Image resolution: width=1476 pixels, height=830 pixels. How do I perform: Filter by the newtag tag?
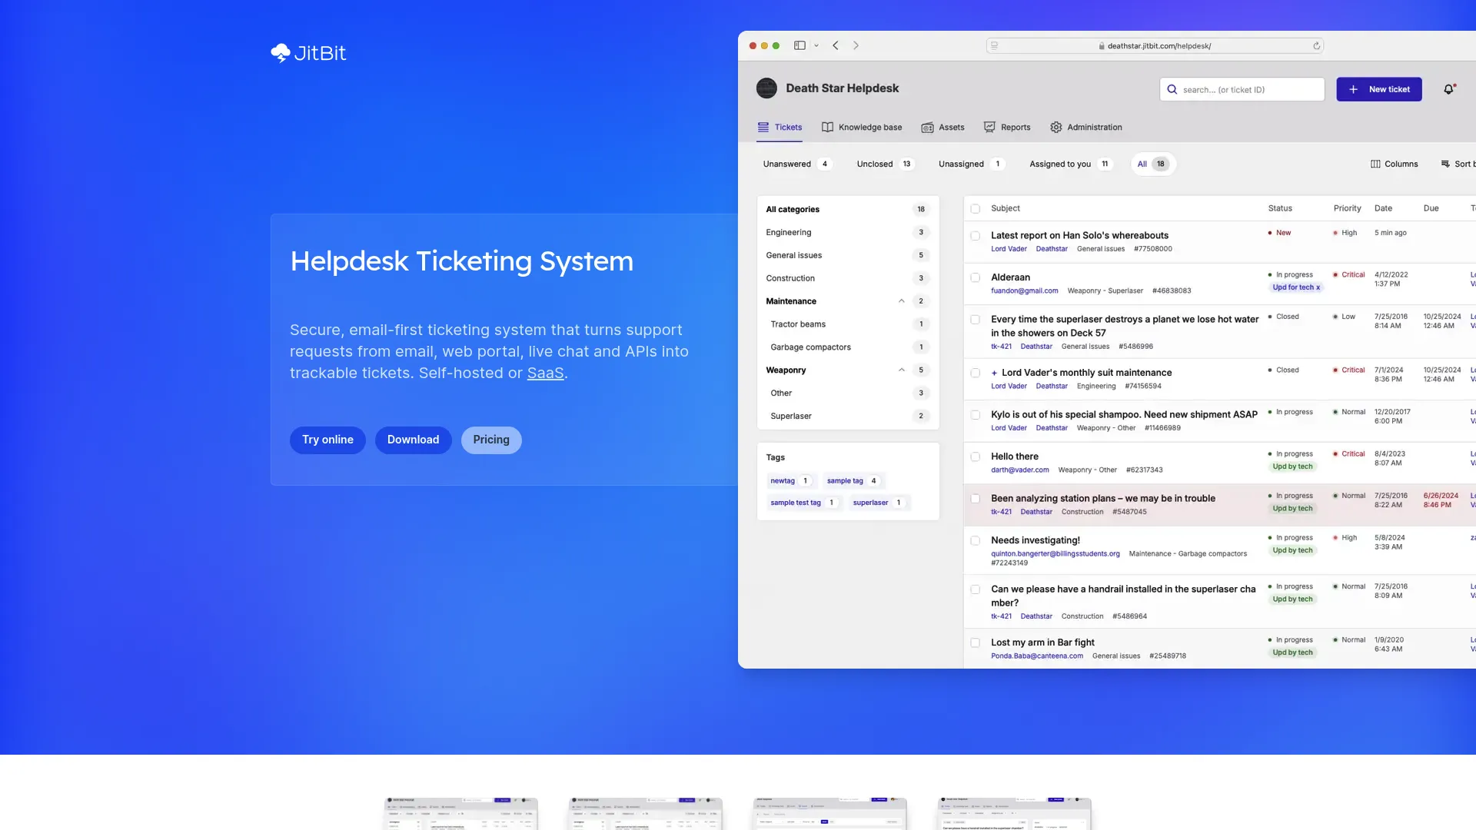point(790,481)
